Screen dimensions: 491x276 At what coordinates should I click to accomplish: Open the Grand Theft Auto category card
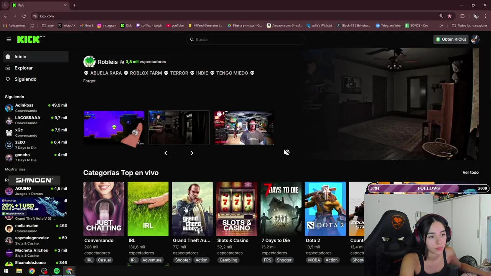click(192, 209)
